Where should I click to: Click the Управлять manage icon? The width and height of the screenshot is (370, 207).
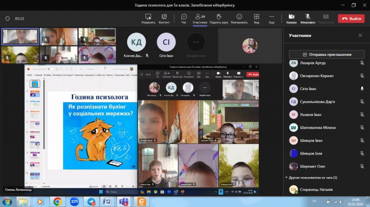[148, 17]
